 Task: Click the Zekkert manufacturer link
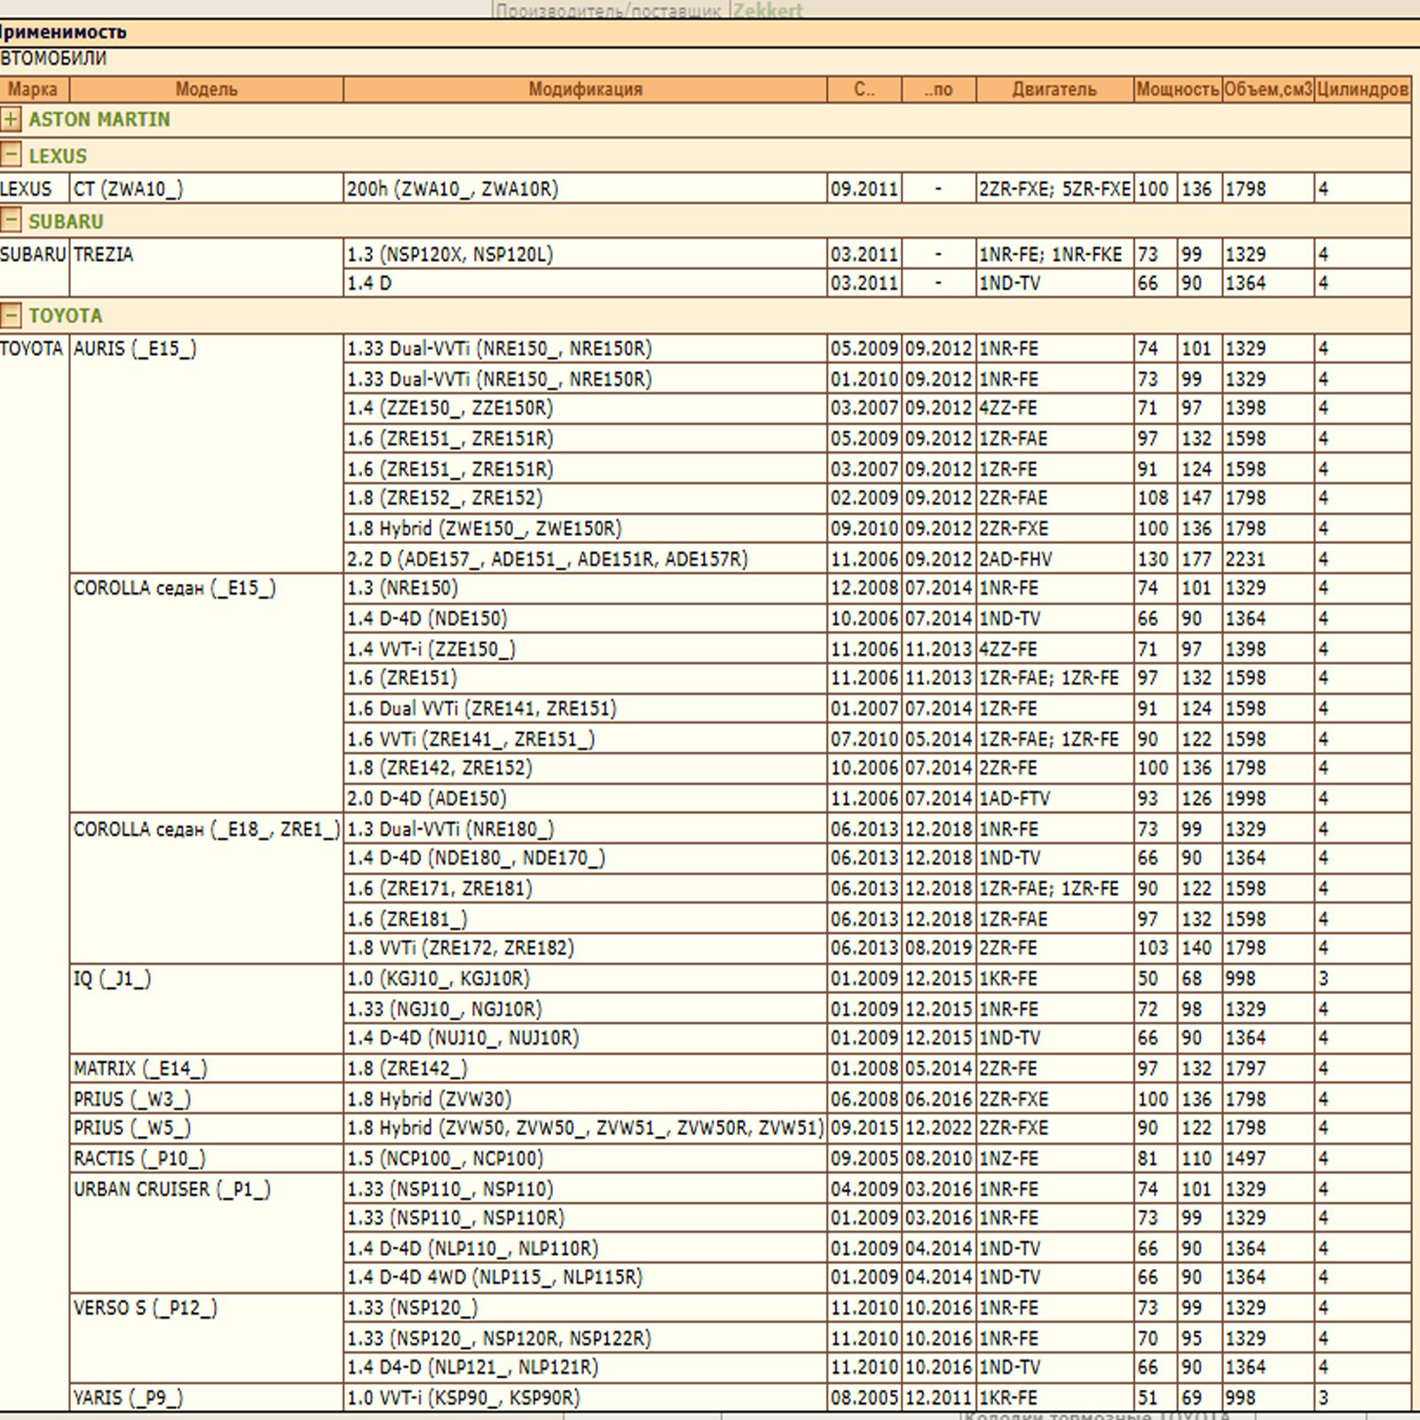(x=767, y=11)
